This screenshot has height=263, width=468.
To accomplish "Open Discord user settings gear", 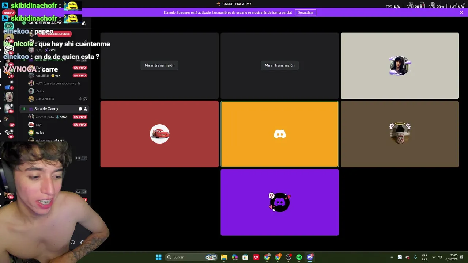I will 82,242.
